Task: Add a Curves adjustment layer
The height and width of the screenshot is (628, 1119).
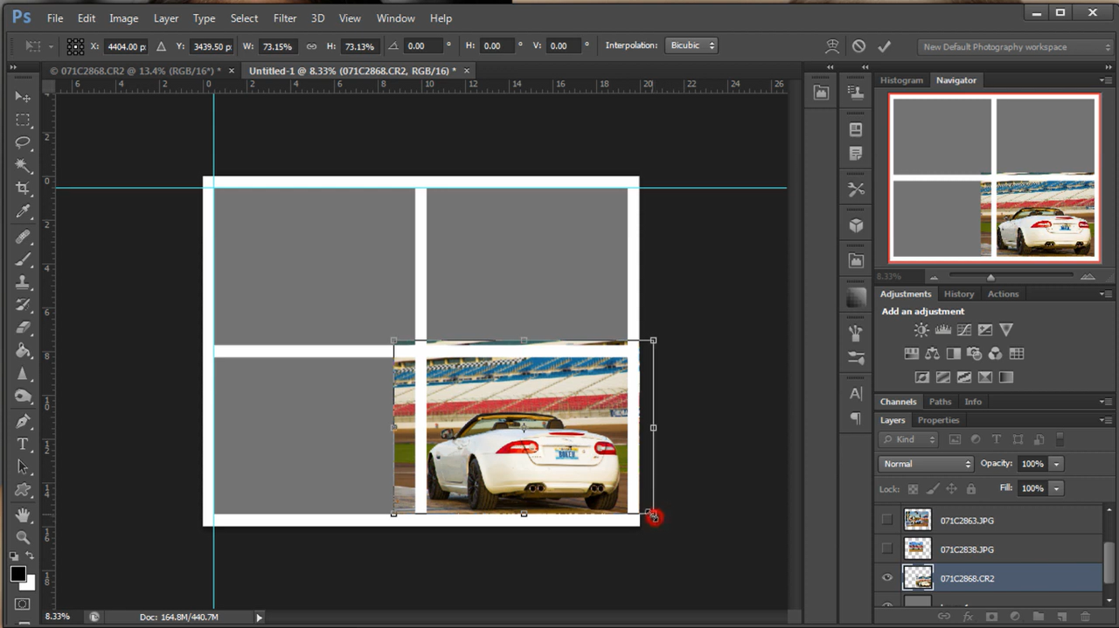Action: tap(963, 329)
